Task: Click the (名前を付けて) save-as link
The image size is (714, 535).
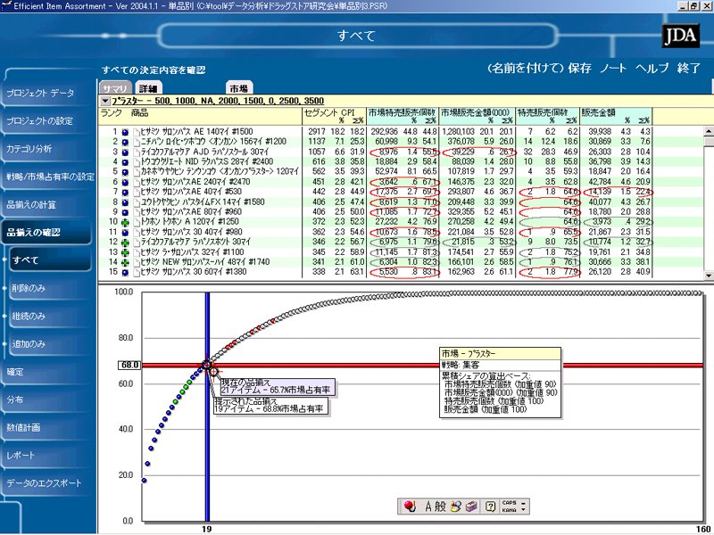Action: [525, 69]
